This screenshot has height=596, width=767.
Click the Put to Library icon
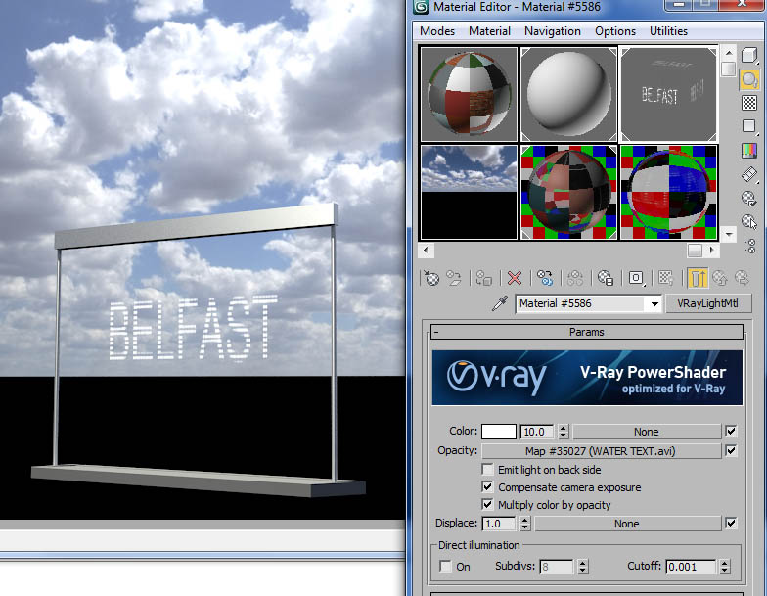pos(605,278)
